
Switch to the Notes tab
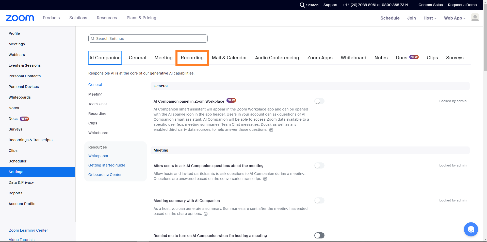tap(381, 58)
